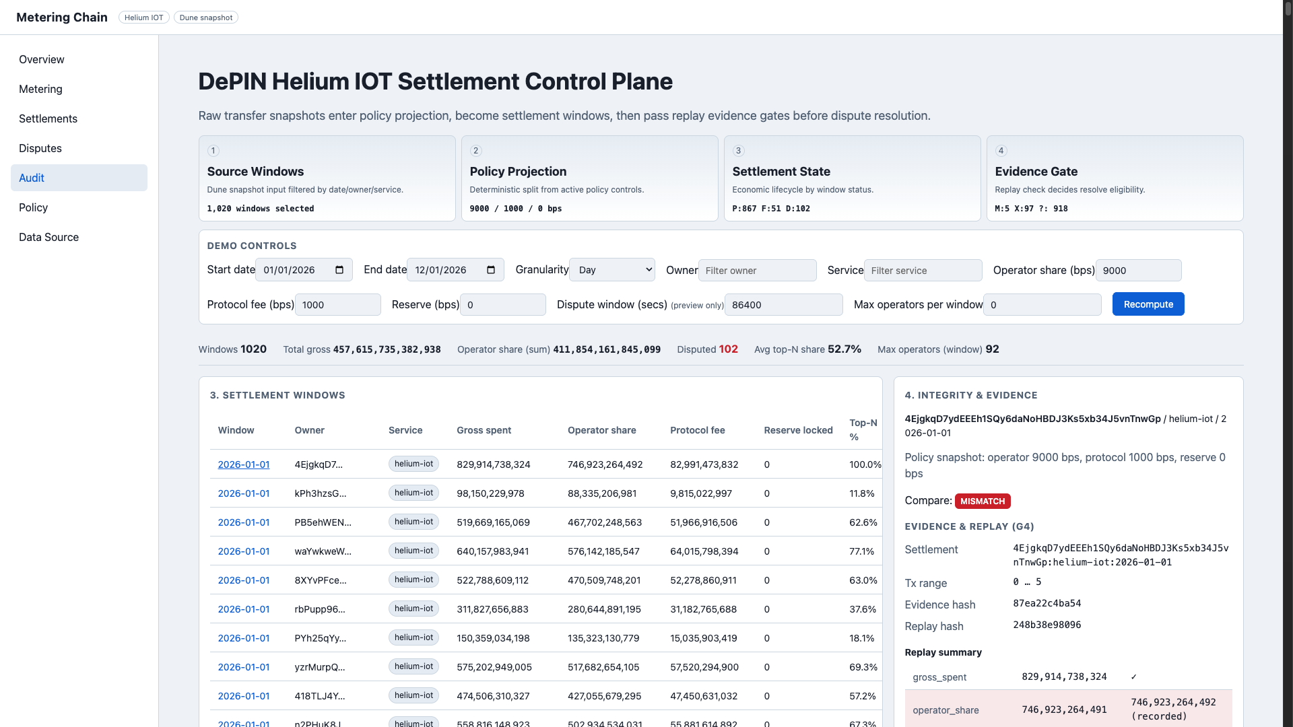Click the Policy Projection step card

point(589,178)
